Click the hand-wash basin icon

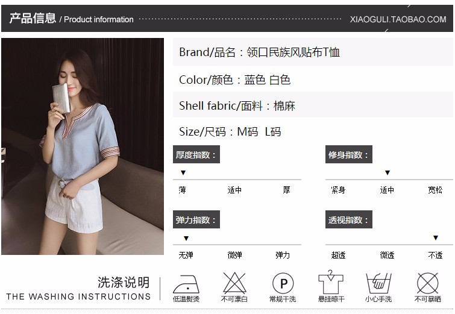(378, 283)
